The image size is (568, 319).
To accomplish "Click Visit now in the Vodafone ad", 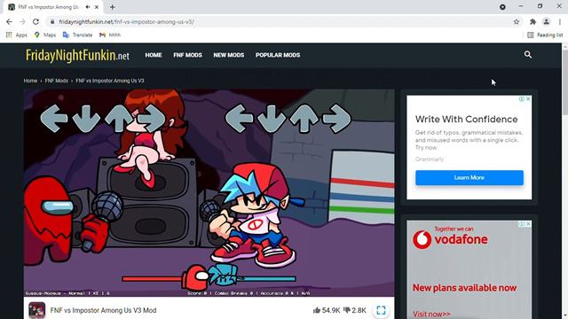I will click(x=432, y=314).
